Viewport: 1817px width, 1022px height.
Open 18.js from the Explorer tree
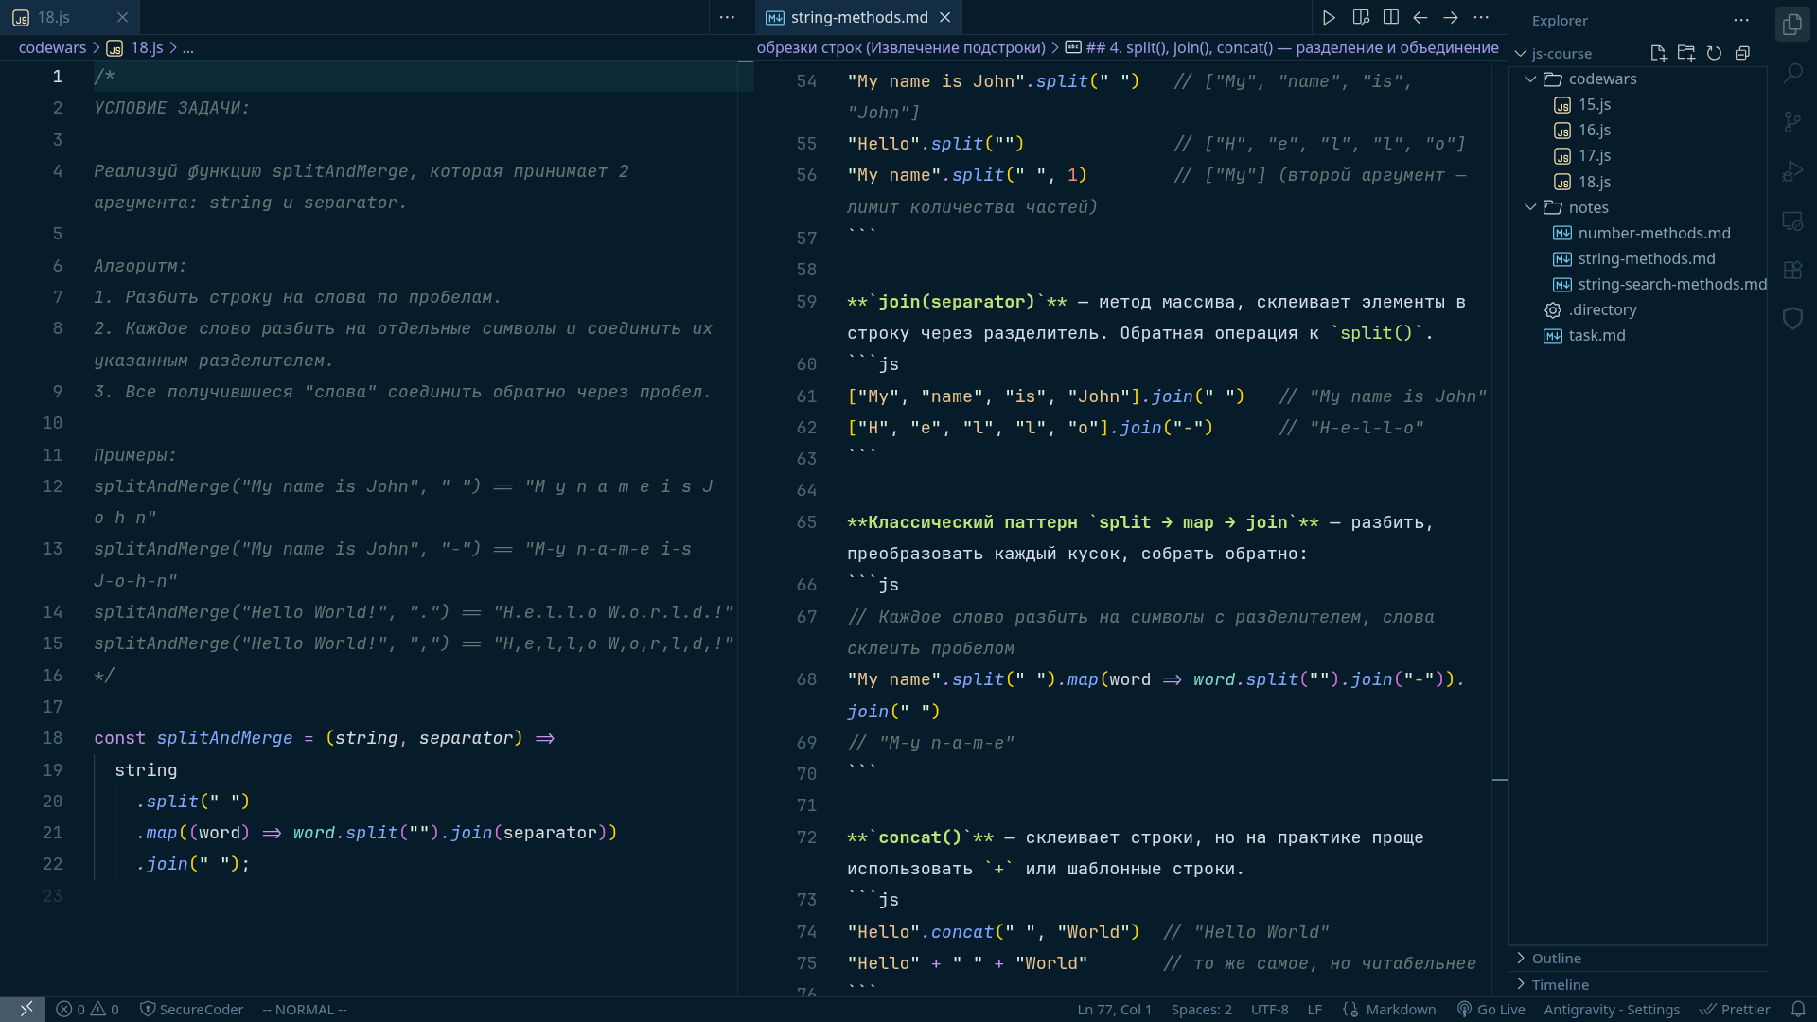pyautogui.click(x=1637, y=182)
